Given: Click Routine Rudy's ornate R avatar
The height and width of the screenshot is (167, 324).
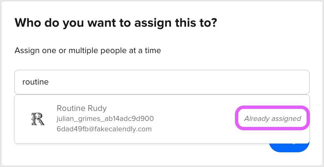Looking at the screenshot, I should (37, 119).
